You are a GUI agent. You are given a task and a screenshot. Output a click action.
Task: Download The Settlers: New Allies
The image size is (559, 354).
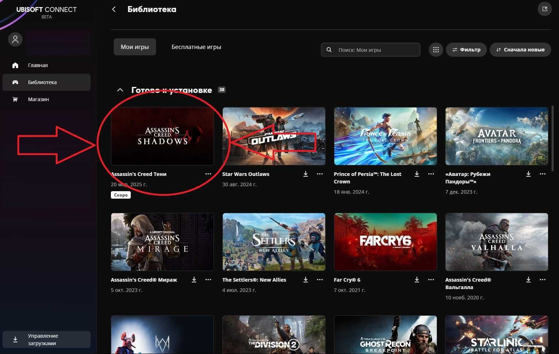click(306, 280)
